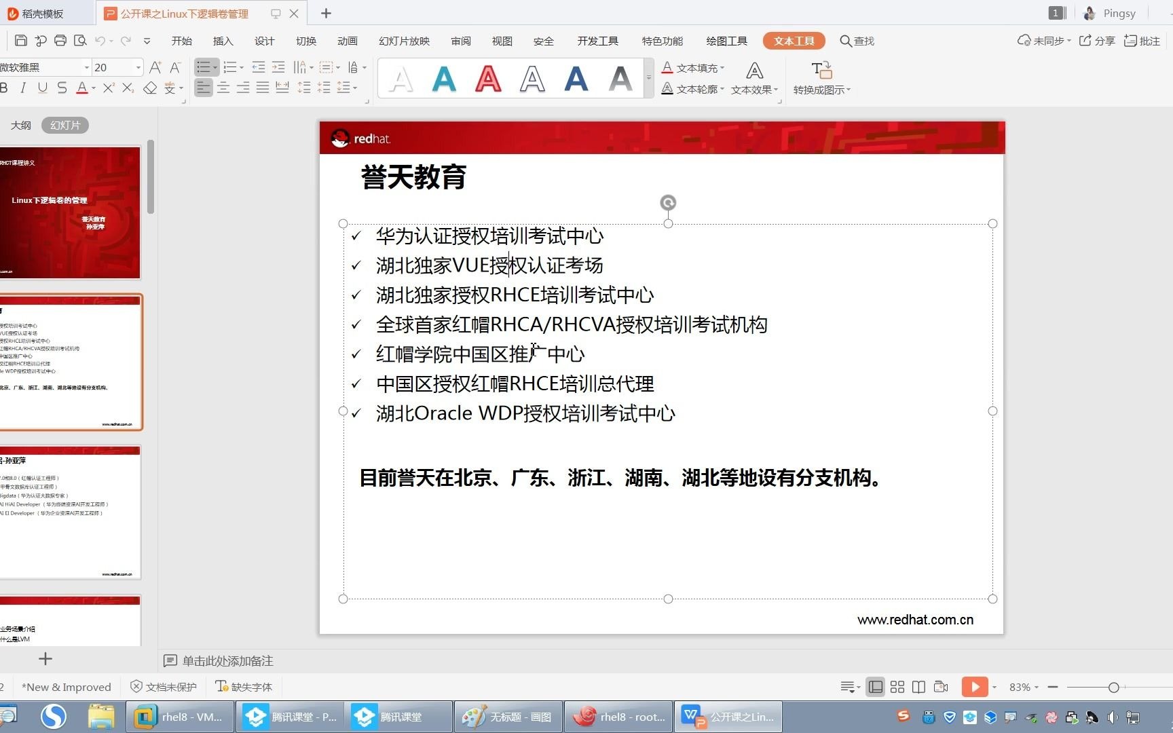1173x733 pixels.
Task: Click the distributed alignment icon
Action: tap(282, 88)
